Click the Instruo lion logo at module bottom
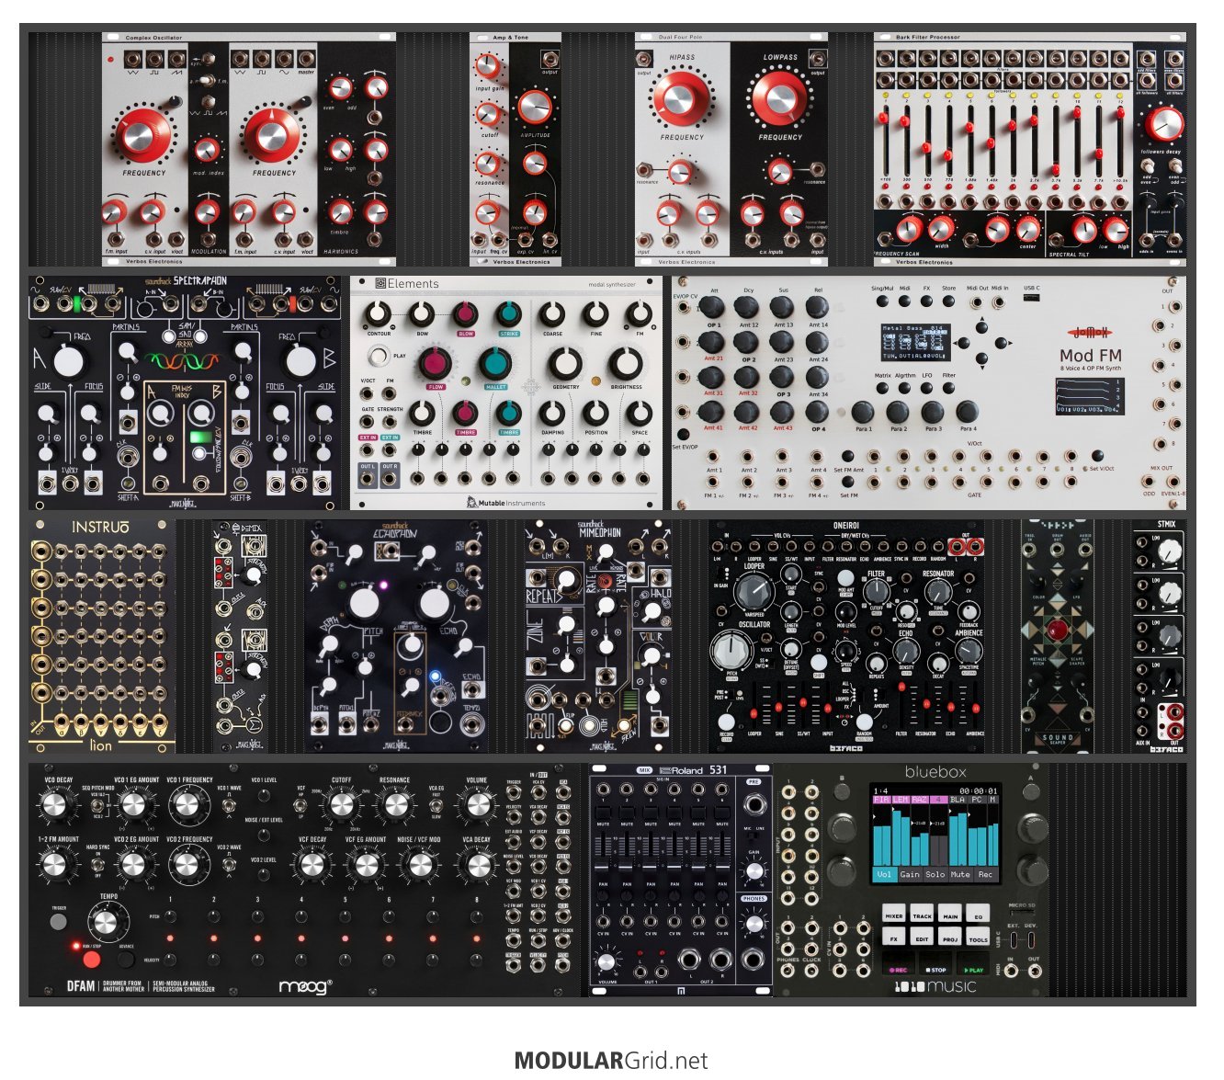 point(101,745)
